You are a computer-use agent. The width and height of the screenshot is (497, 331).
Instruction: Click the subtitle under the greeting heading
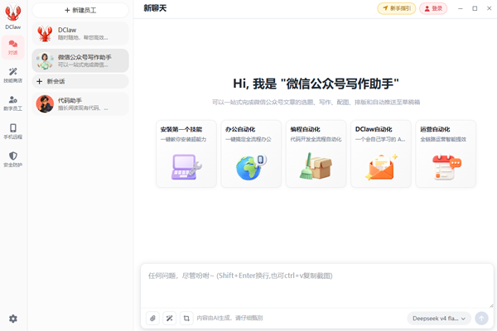click(x=316, y=102)
